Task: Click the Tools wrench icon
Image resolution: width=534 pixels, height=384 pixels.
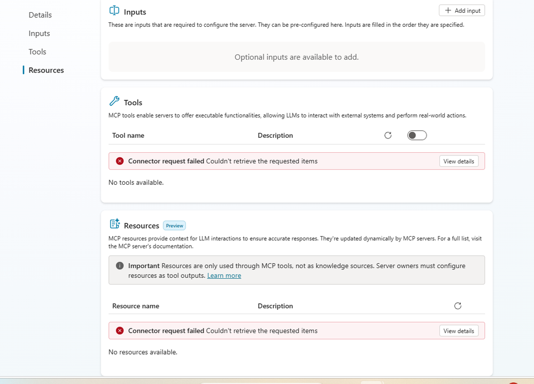Action: (x=114, y=101)
